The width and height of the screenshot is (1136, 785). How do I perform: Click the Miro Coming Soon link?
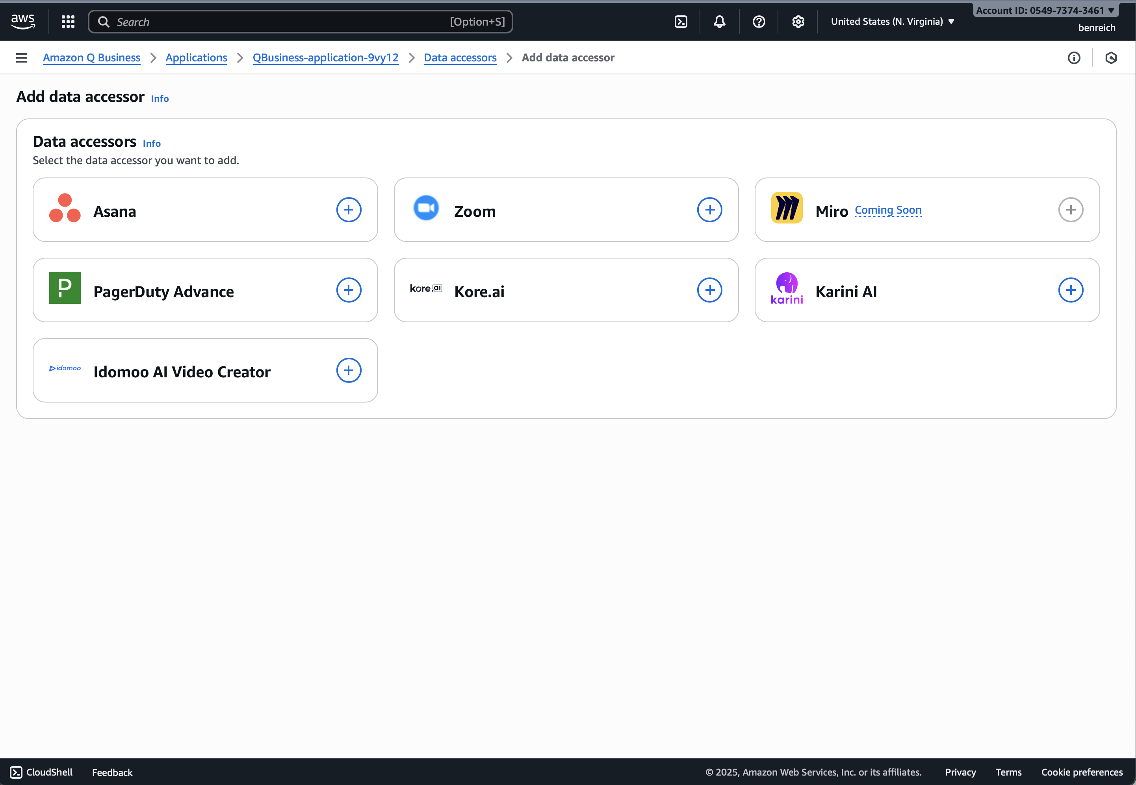pyautogui.click(x=888, y=210)
